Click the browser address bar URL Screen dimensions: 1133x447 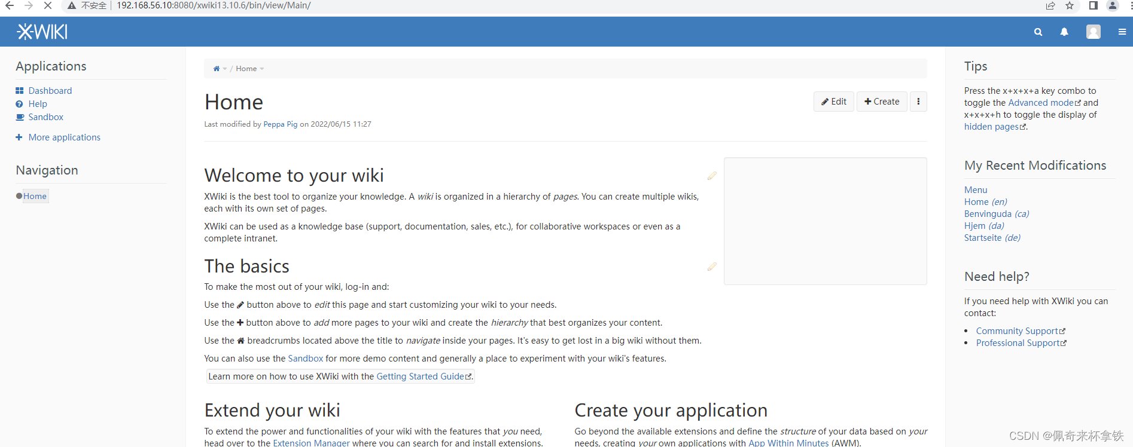[214, 5]
